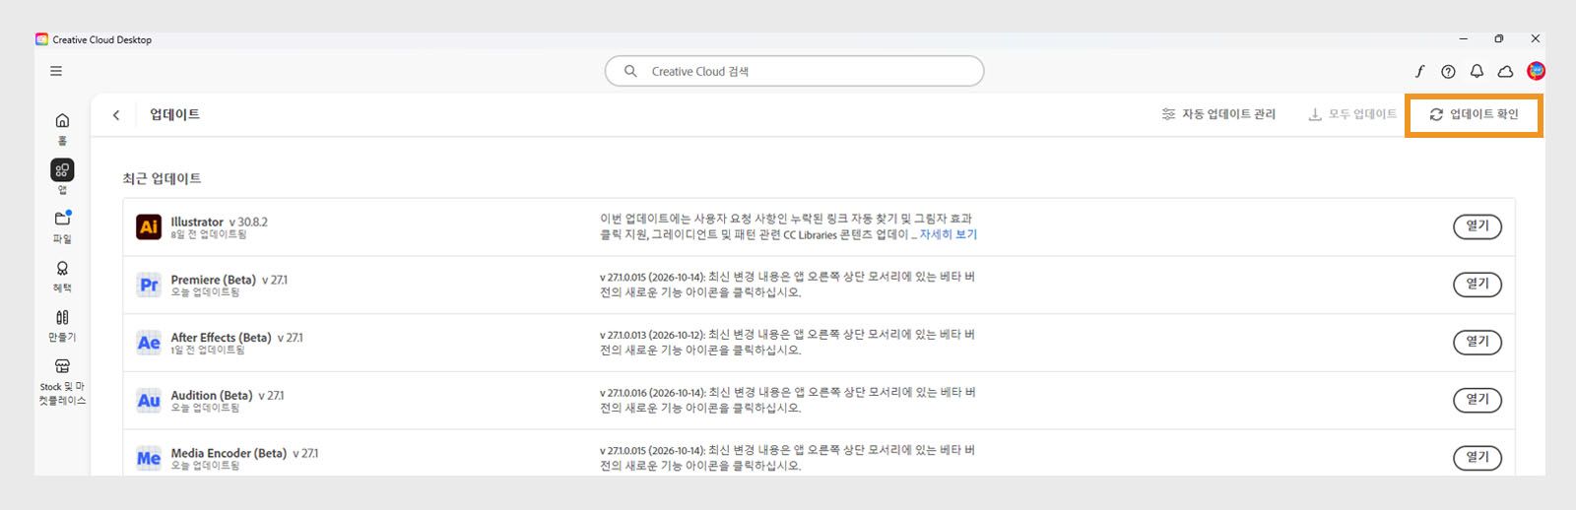Click the 최근 업데이트 section heading

162,178
